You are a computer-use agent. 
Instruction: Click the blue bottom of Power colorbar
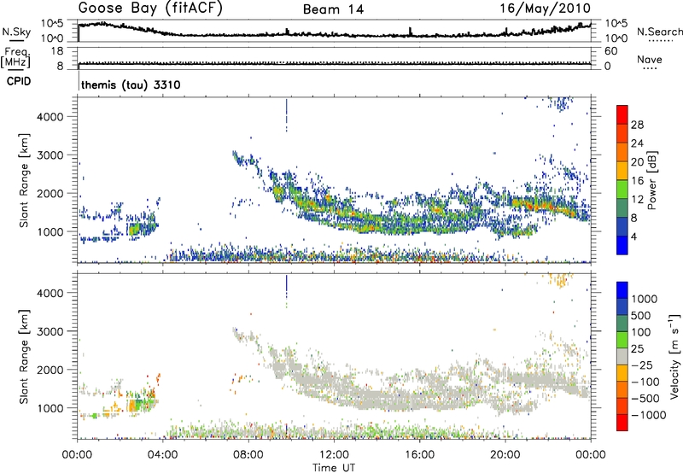pyautogui.click(x=622, y=245)
